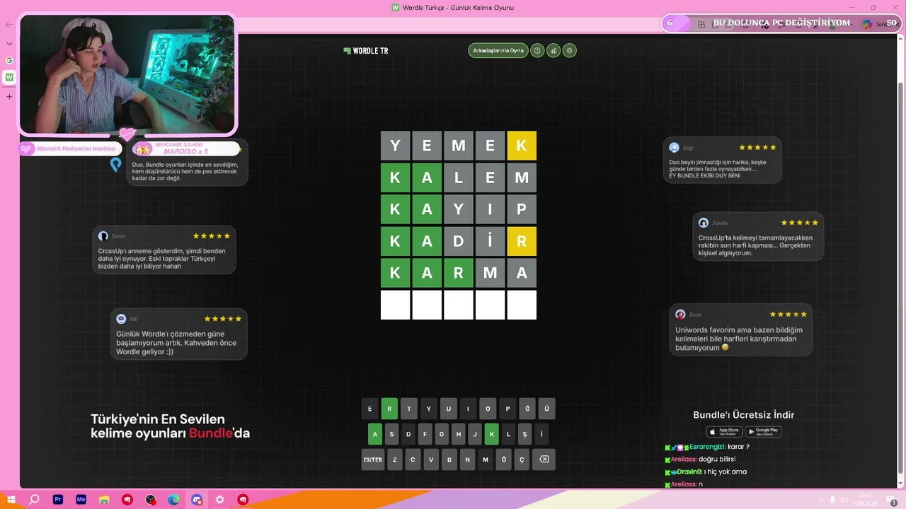The height and width of the screenshot is (509, 906).
Task: Click the streamer webcam overlay
Action: pyautogui.click(x=127, y=74)
